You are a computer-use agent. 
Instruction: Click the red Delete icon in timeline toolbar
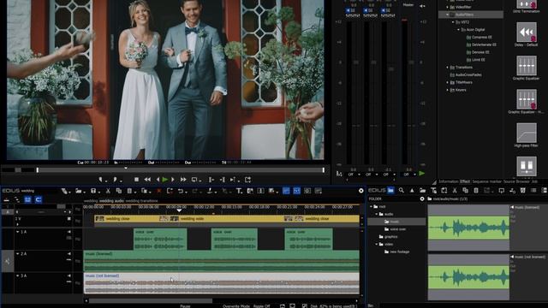click(x=159, y=191)
